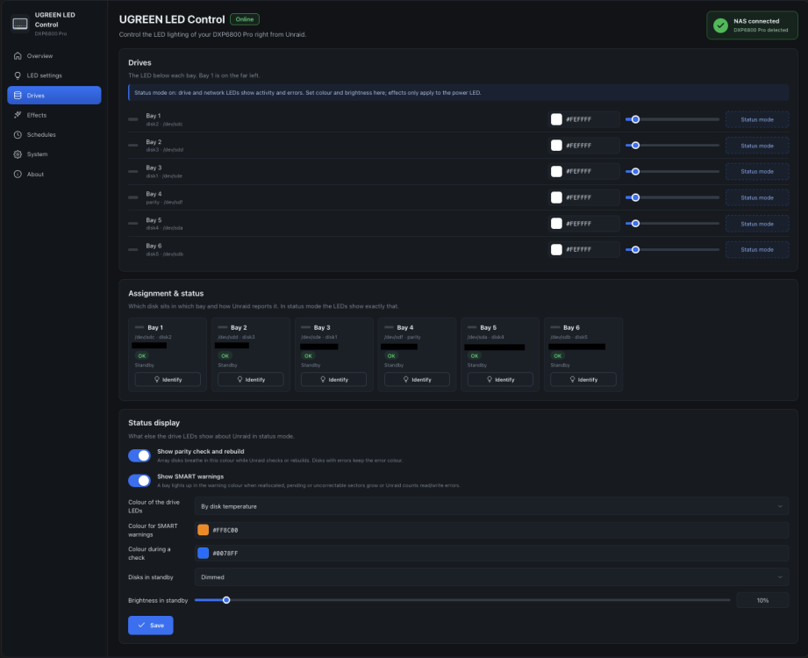Click the Brightness in standby slider handle
The height and width of the screenshot is (658, 808).
pyautogui.click(x=226, y=600)
